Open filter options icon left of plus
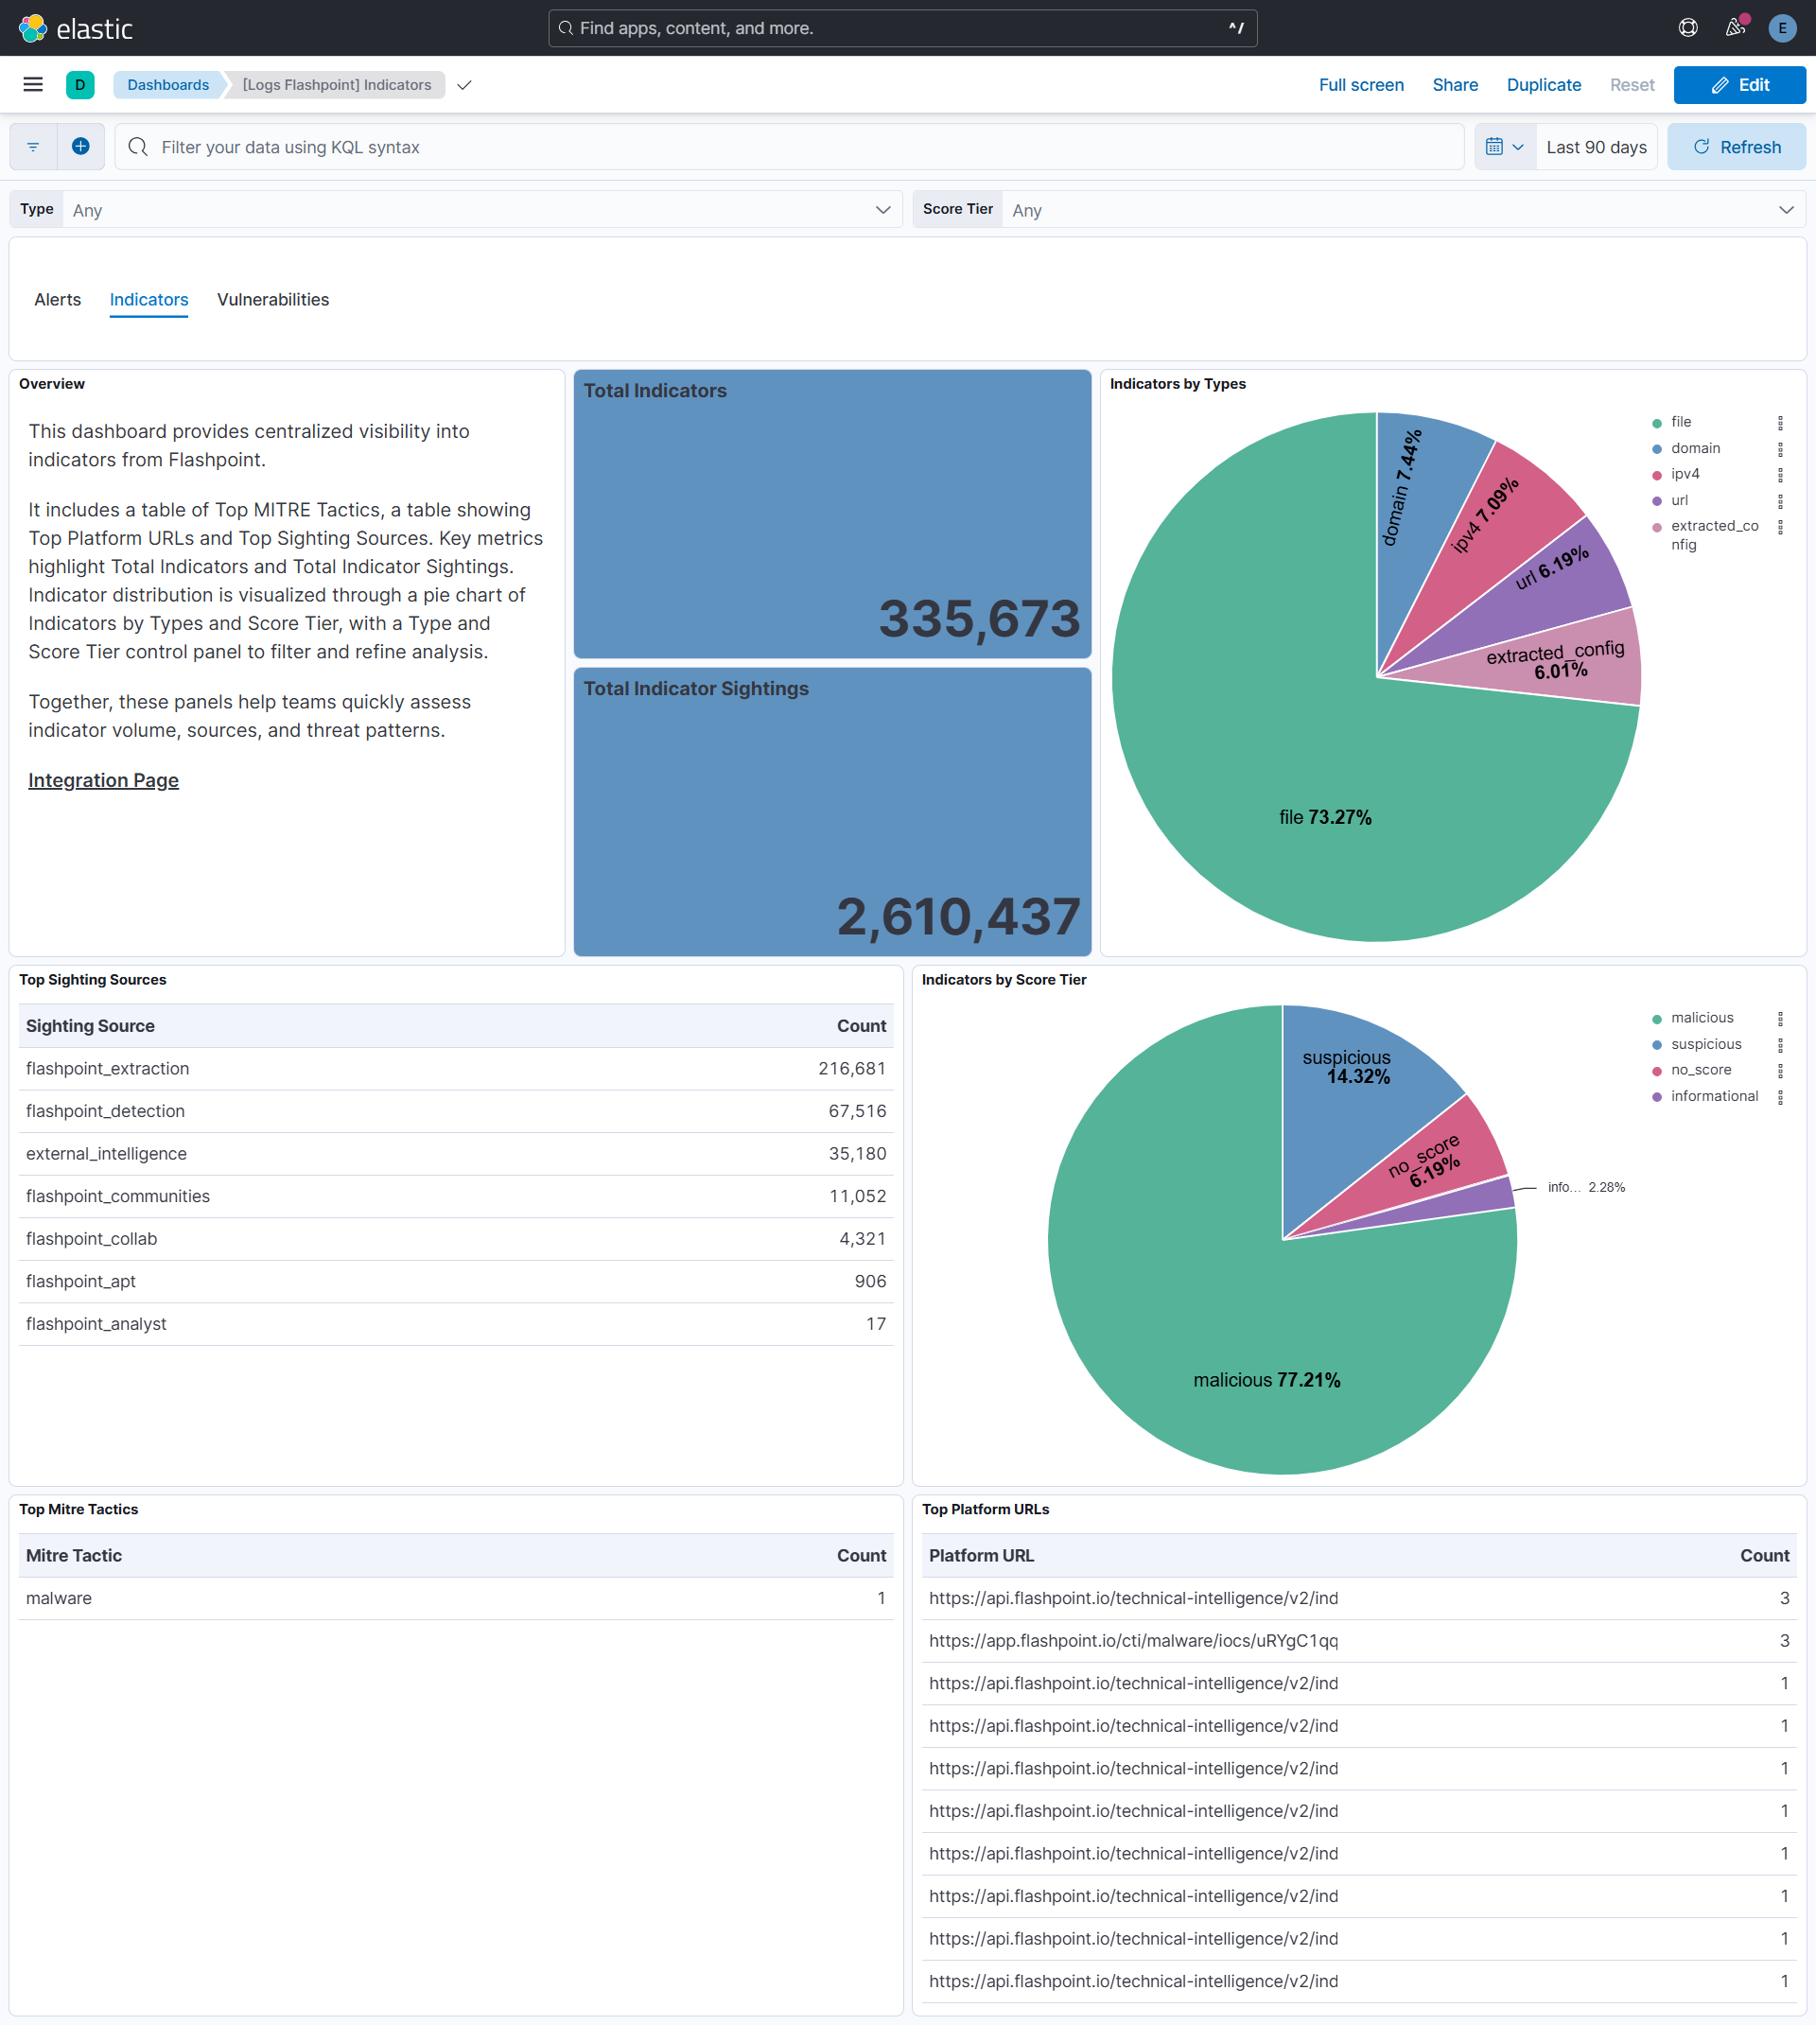This screenshot has width=1816, height=2025. [x=33, y=147]
